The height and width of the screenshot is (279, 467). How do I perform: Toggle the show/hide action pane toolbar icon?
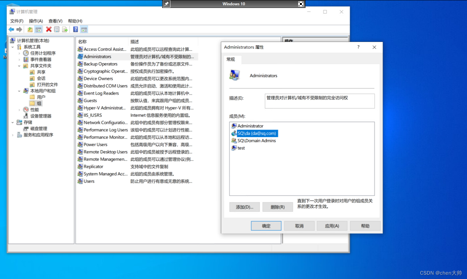click(84, 29)
